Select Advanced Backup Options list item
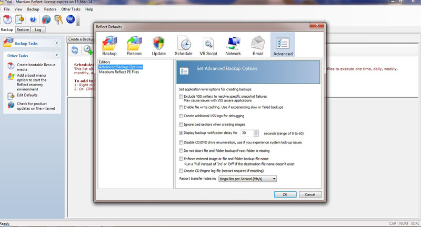 pyautogui.click(x=121, y=67)
